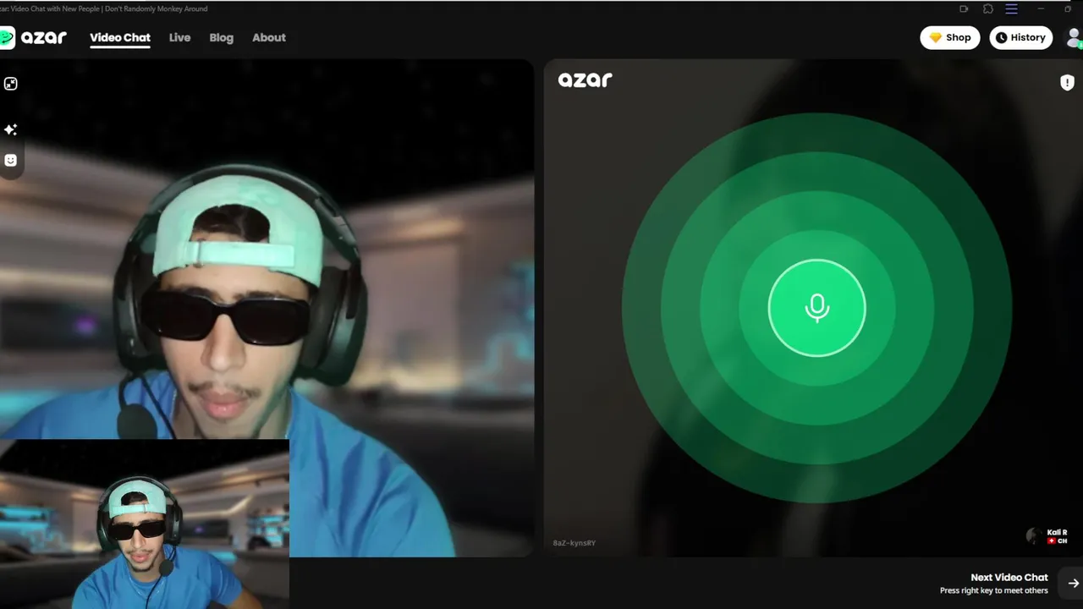Screen dimensions: 1083x609
Task: Click the picture-in-picture expand icon
Action: (x=11, y=84)
